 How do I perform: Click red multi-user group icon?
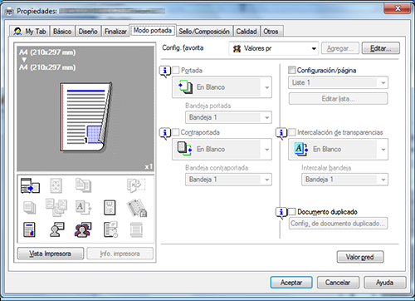(x=83, y=229)
